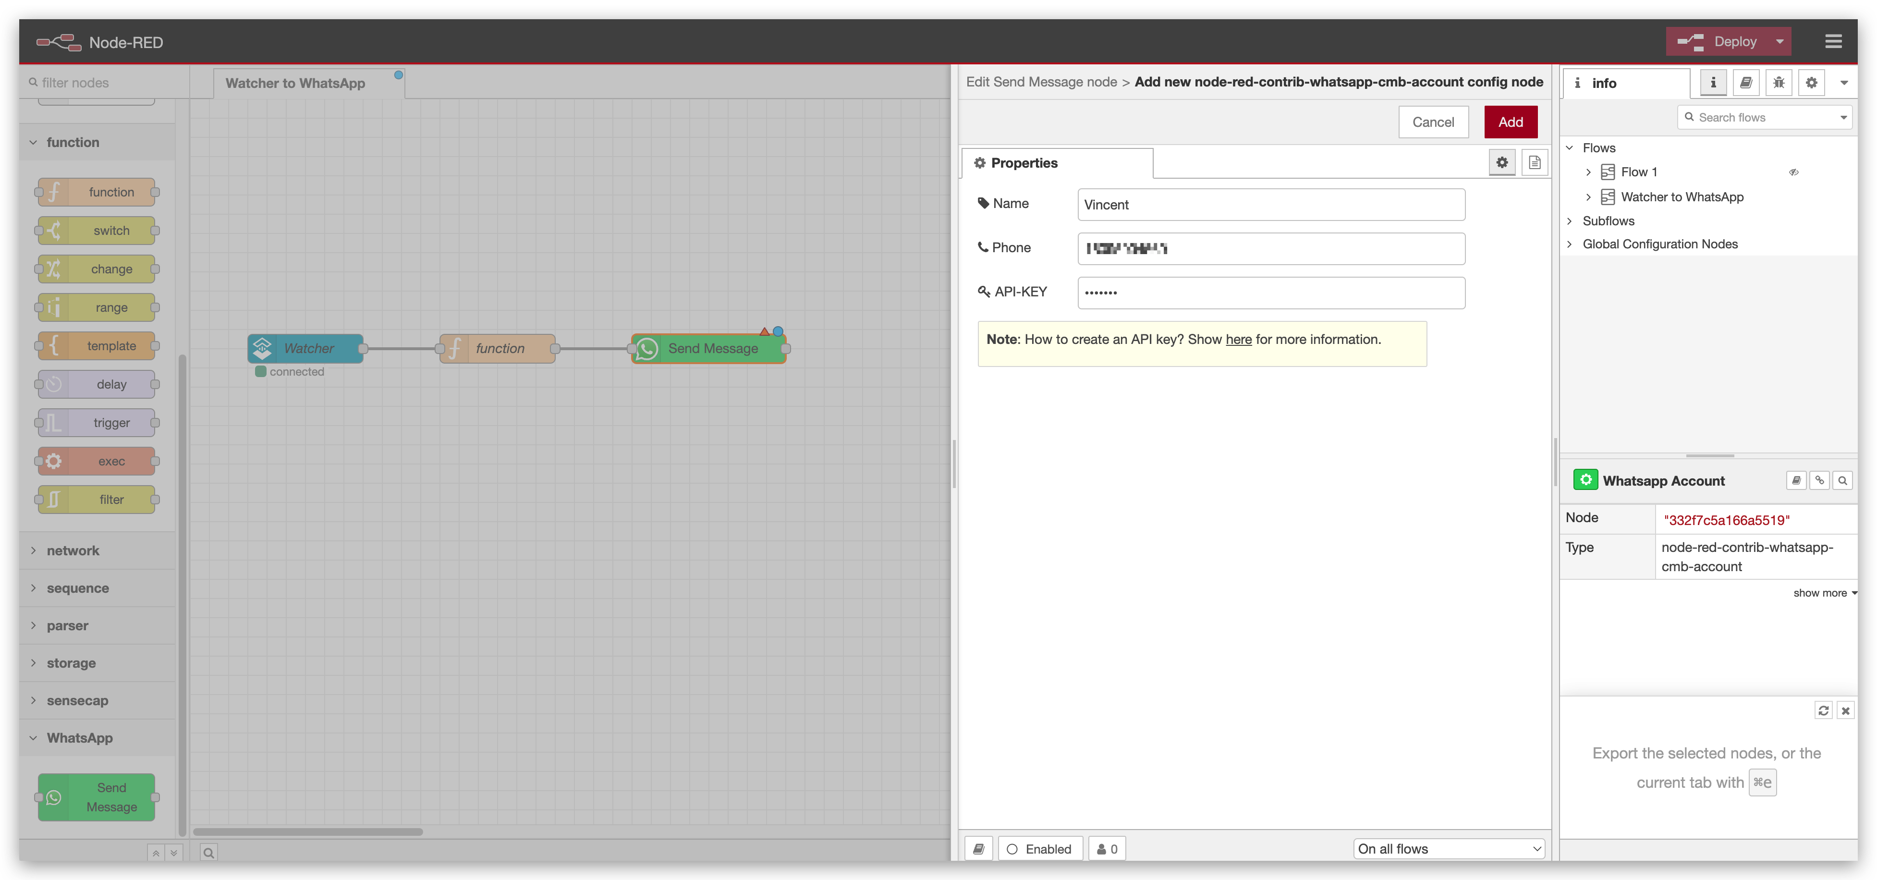Refresh the tips panel
Image resolution: width=1877 pixels, height=880 pixels.
click(1823, 711)
